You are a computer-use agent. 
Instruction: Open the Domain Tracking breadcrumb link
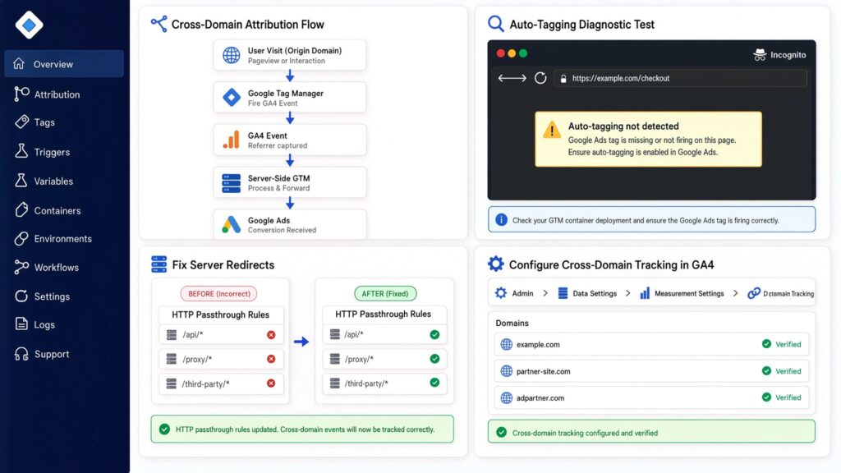coord(781,293)
